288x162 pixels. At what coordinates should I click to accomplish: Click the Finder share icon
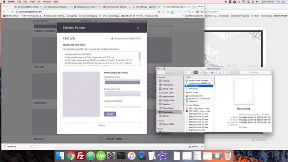[x=220, y=72]
